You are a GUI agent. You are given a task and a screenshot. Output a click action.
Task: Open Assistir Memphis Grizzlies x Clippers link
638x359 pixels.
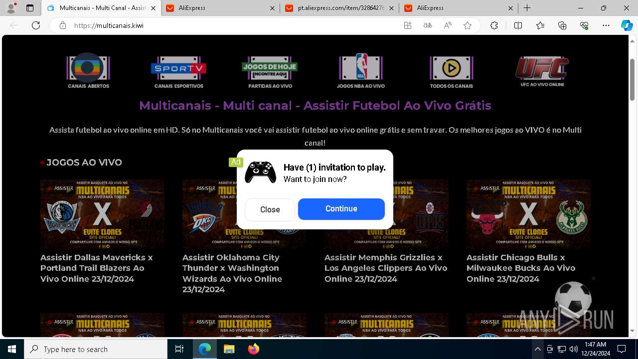[x=386, y=268]
